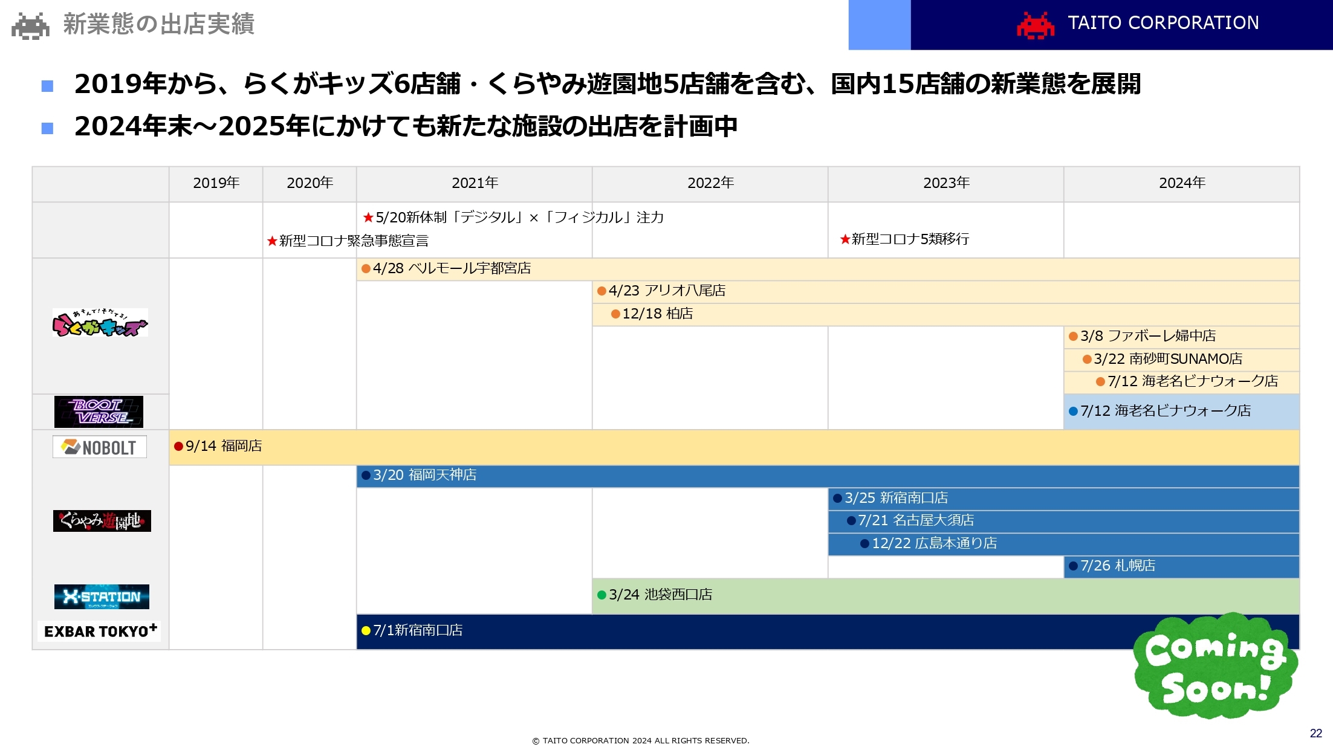1333x750 pixels.
Task: Select the 2019年 column header
Action: (216, 184)
